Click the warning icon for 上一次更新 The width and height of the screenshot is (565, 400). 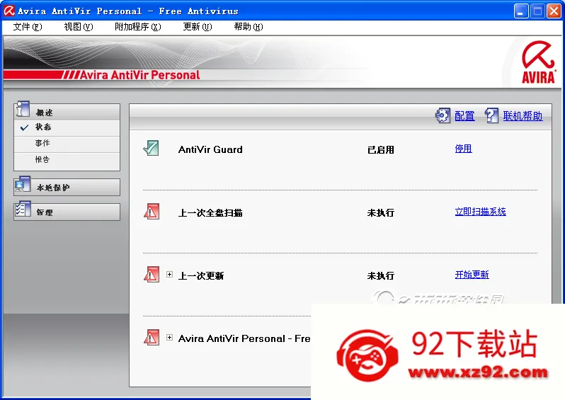coord(152,275)
